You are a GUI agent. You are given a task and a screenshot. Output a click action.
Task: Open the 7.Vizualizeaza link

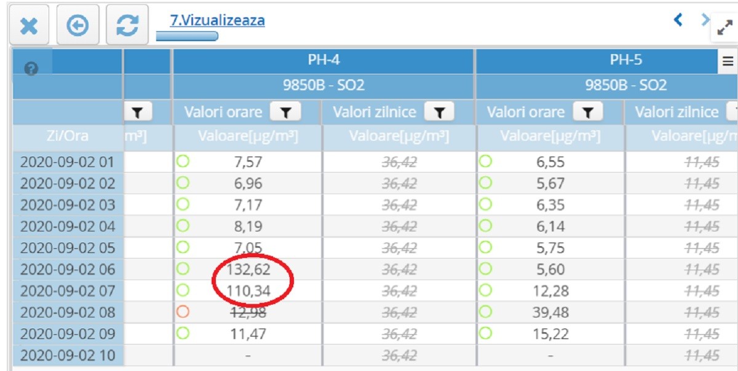[x=217, y=20]
